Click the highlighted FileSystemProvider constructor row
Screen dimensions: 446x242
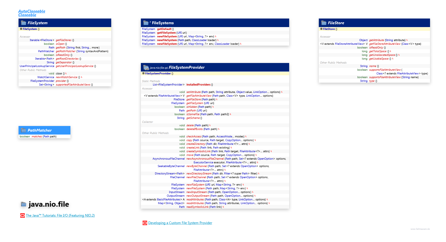click(x=158, y=73)
